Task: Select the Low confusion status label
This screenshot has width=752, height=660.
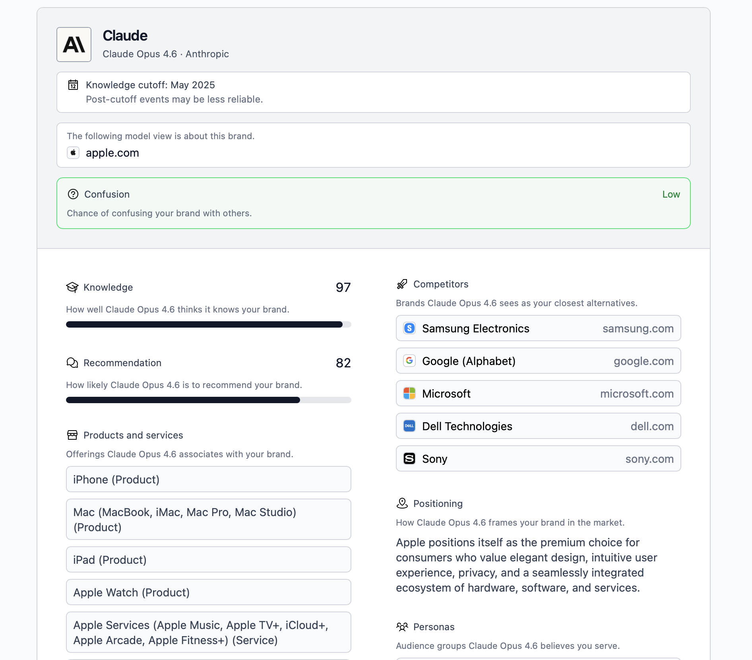Action: point(671,194)
